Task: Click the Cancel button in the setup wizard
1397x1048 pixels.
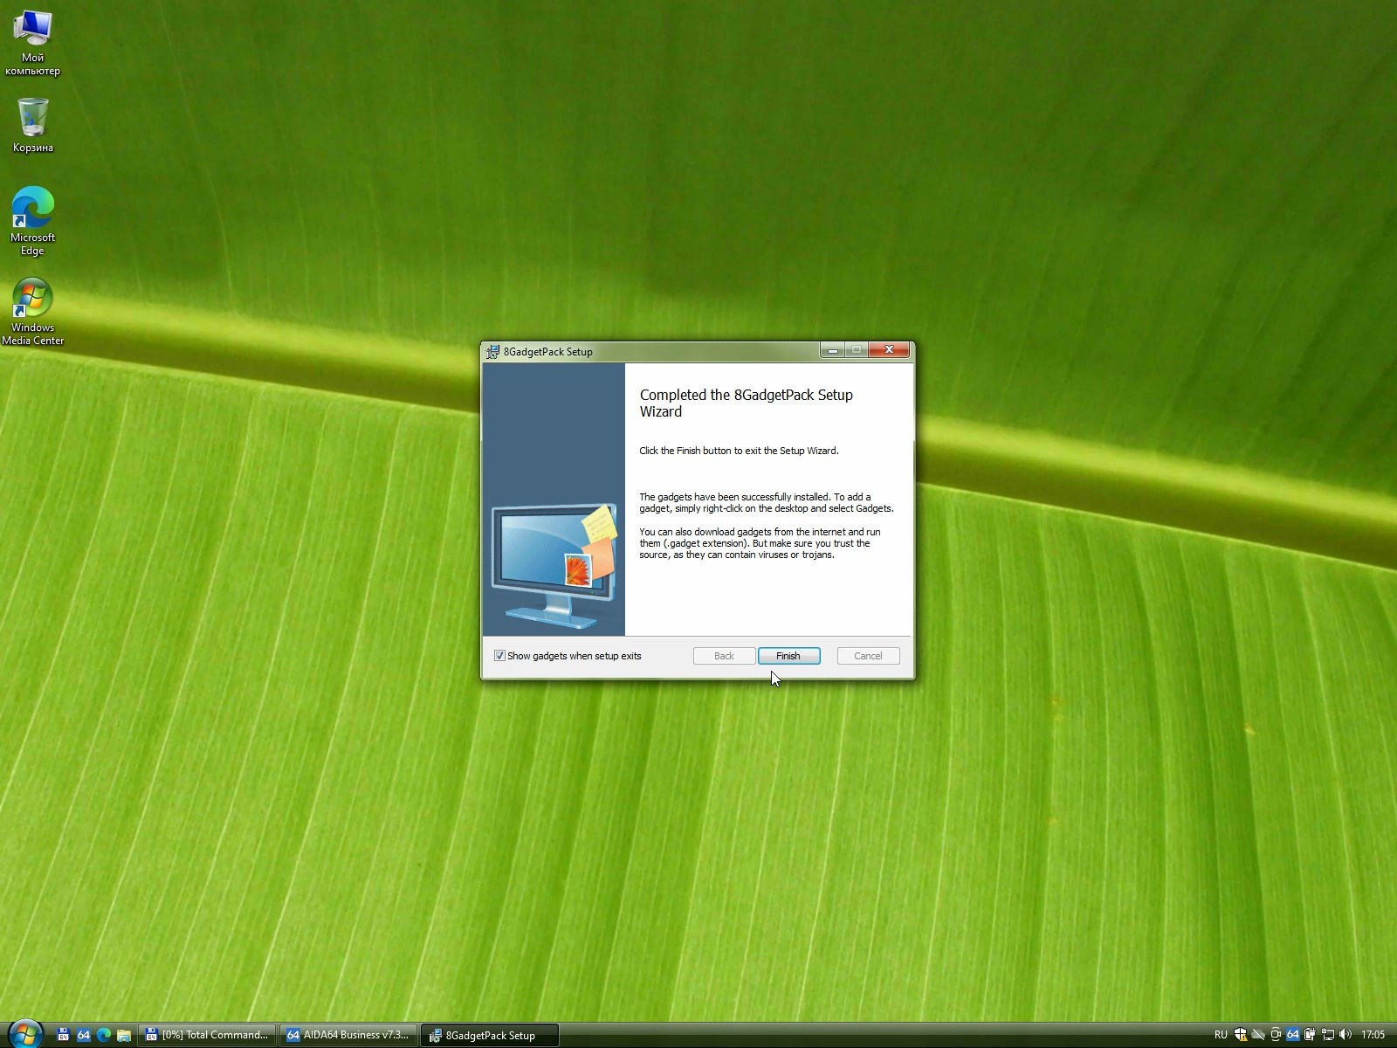Action: coord(868,656)
